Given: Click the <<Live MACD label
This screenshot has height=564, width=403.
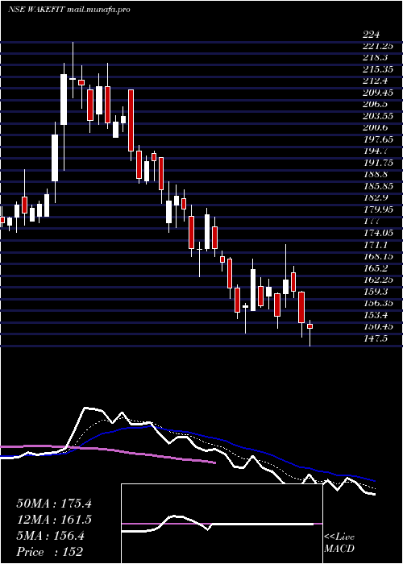Looking at the screenshot, I should tap(339, 543).
